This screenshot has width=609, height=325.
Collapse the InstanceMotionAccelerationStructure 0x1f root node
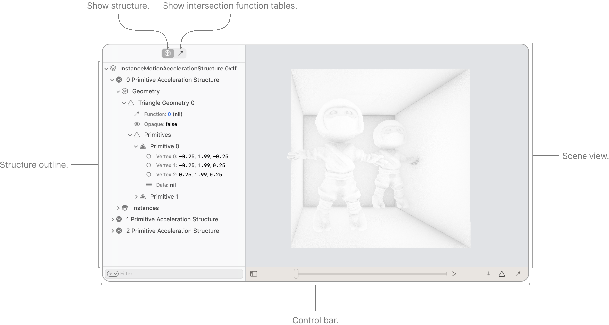(x=106, y=69)
